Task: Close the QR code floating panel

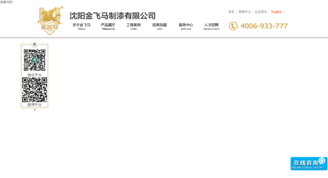Action: pyautogui.click(x=35, y=44)
